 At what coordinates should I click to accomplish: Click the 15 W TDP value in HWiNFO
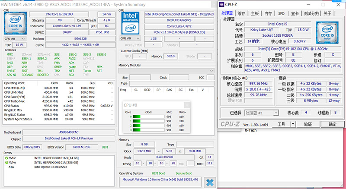click(x=19, y=45)
